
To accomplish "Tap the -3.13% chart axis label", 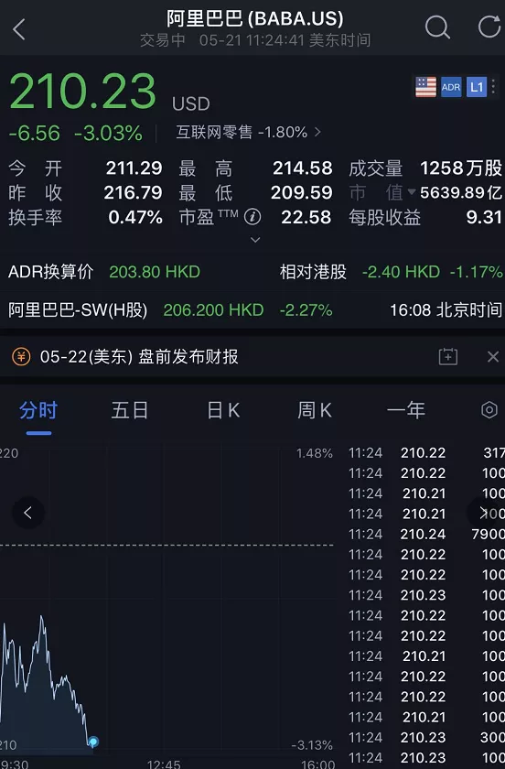I will 312,745.
